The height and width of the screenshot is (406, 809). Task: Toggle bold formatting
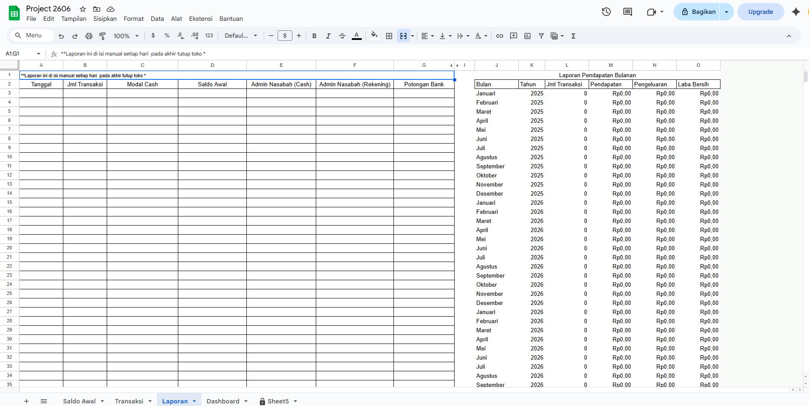314,36
